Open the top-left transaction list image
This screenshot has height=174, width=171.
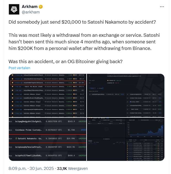point(47,95)
